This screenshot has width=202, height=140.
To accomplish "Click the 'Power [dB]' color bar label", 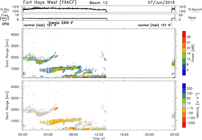I will (193, 53).
